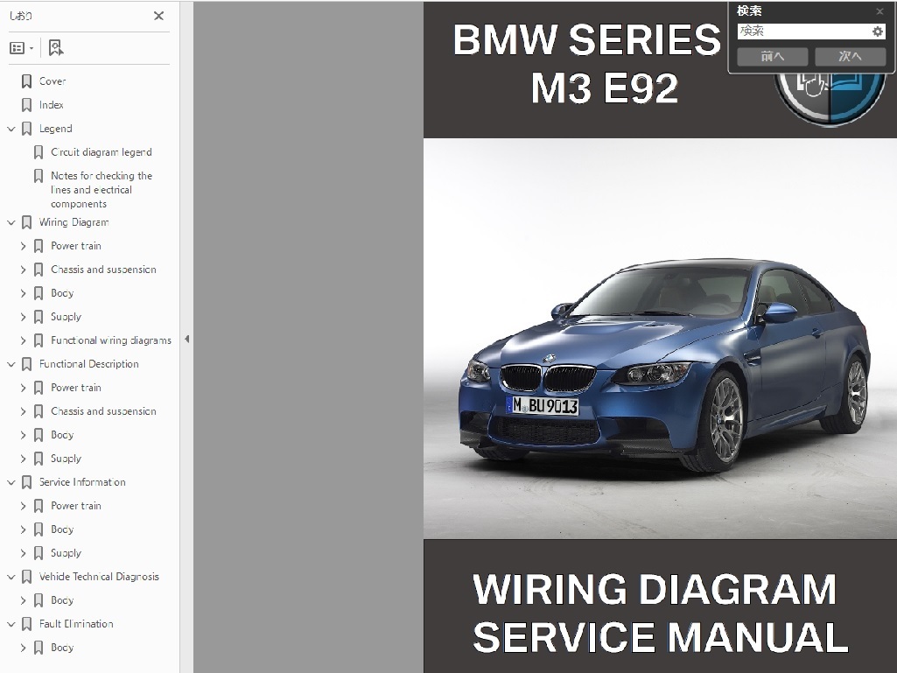Expand Supply under Wiring Diagram
Screen dimensions: 897x673
click(23, 317)
